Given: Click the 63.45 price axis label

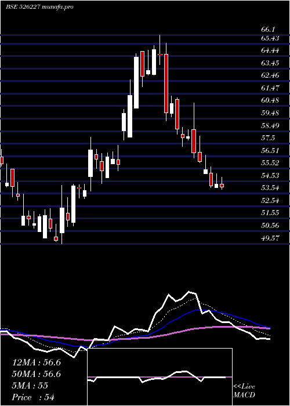Looking at the screenshot, I should 270,63.
